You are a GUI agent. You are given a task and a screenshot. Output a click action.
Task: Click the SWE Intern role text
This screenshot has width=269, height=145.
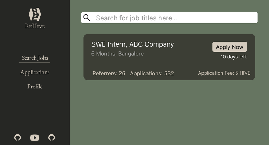point(109,44)
